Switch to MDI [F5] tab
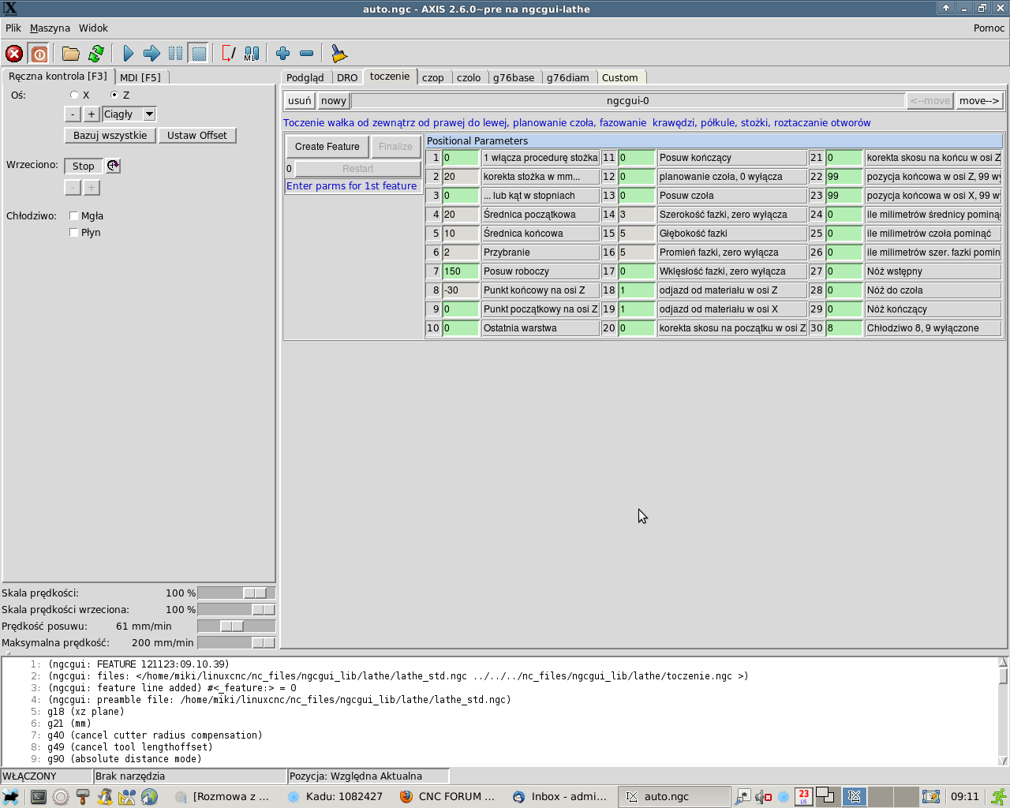 click(x=140, y=77)
